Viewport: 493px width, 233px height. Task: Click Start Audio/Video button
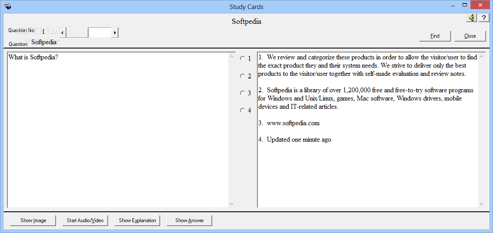coord(85,220)
